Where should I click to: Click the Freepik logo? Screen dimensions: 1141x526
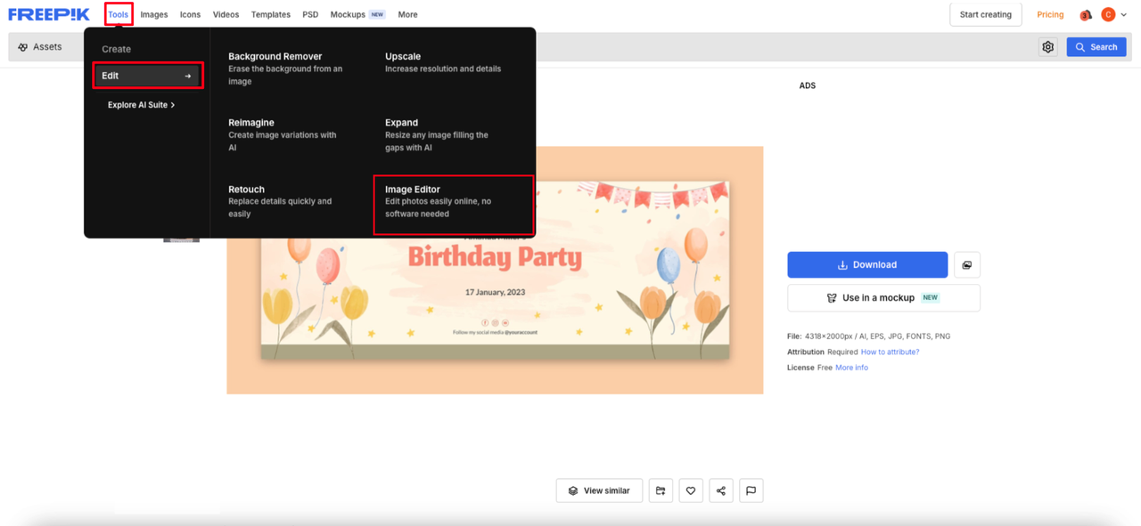click(49, 14)
